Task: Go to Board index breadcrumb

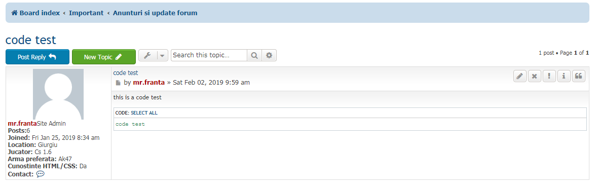Action: [x=35, y=13]
